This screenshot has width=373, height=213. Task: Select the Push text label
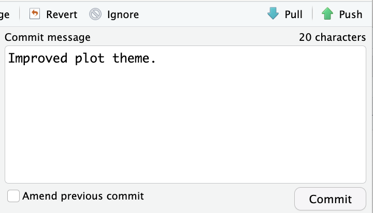(350, 14)
